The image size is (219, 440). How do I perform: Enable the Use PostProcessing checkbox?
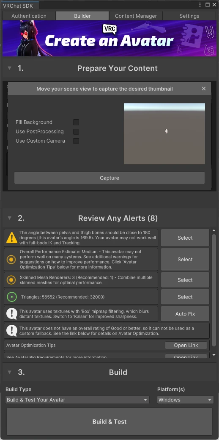coord(76,132)
